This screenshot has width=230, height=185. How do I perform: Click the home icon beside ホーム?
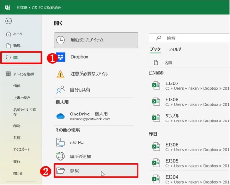coord(8,34)
